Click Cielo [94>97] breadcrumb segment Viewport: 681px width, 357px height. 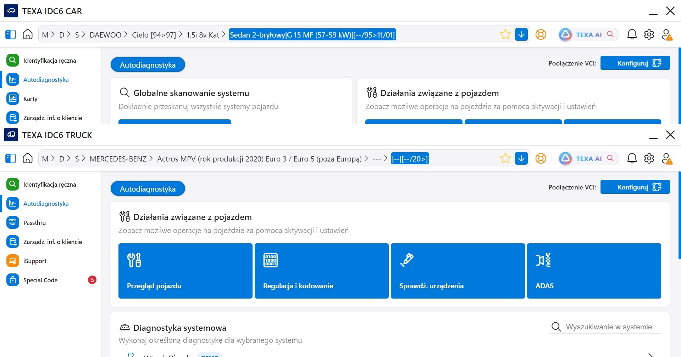[x=154, y=35]
